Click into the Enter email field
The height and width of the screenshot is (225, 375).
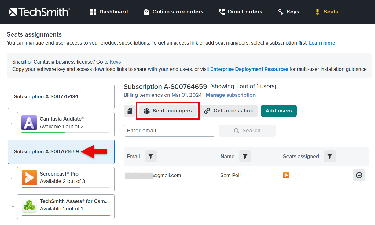click(169, 131)
